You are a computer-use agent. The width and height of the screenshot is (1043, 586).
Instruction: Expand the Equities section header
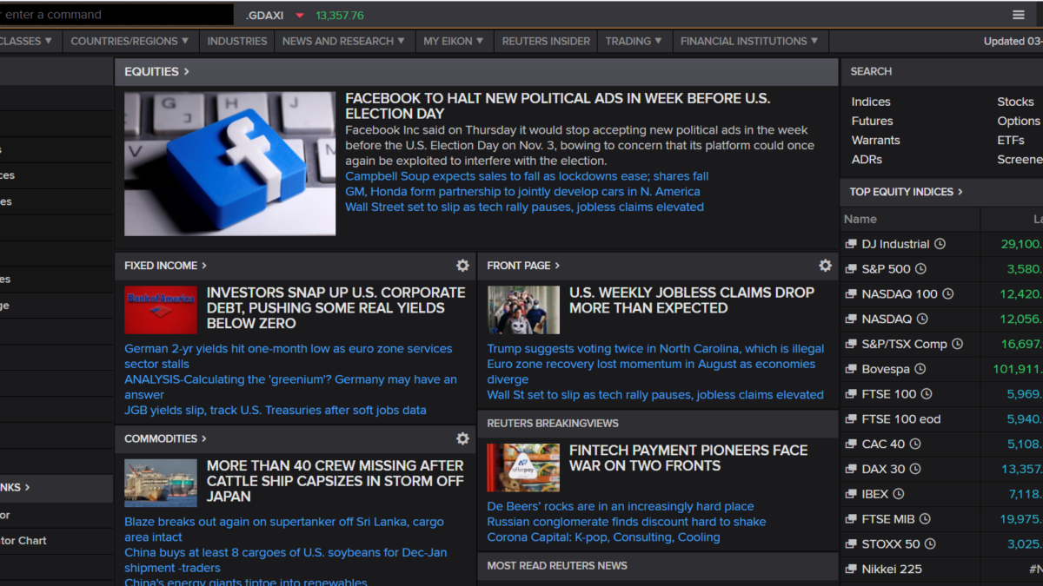(x=156, y=71)
